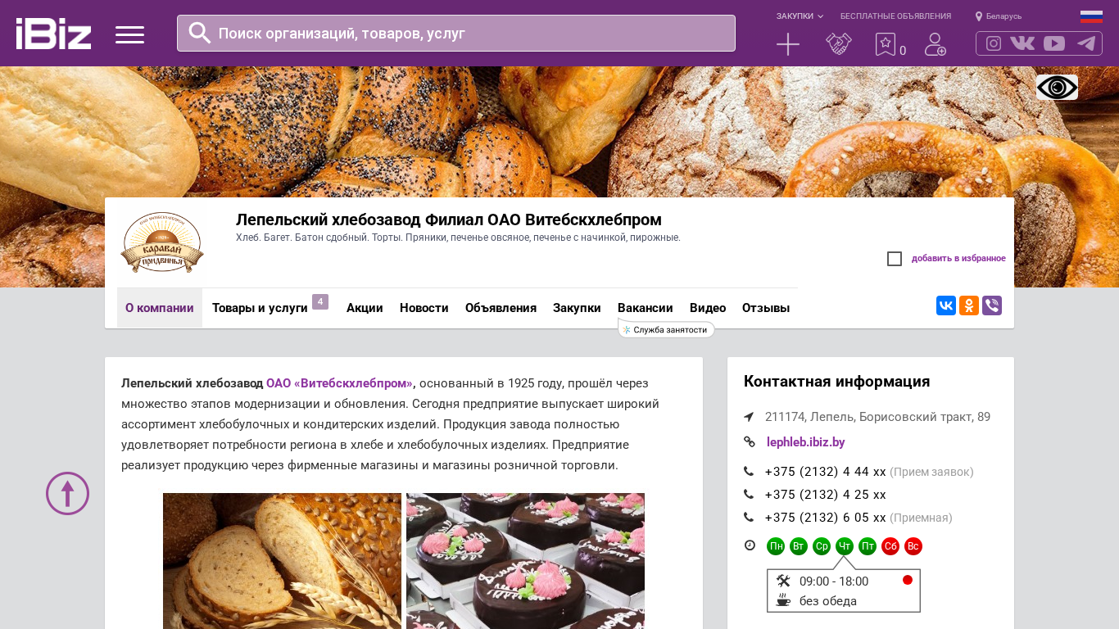
Task: Open iBiz YouTube channel icon
Action: pos(1054,43)
